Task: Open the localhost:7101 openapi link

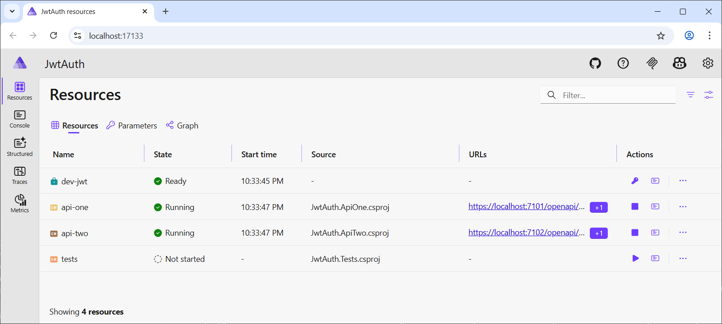Action: [x=526, y=206]
